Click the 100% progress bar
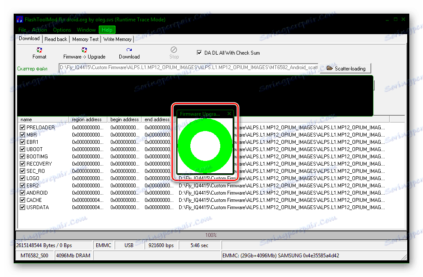The image size is (423, 277). click(211, 235)
